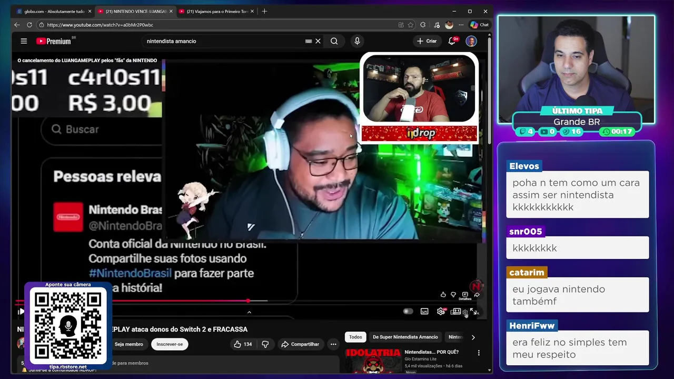Close the globo.com tab
Image resolution: width=674 pixels, height=379 pixels.
[90, 11]
